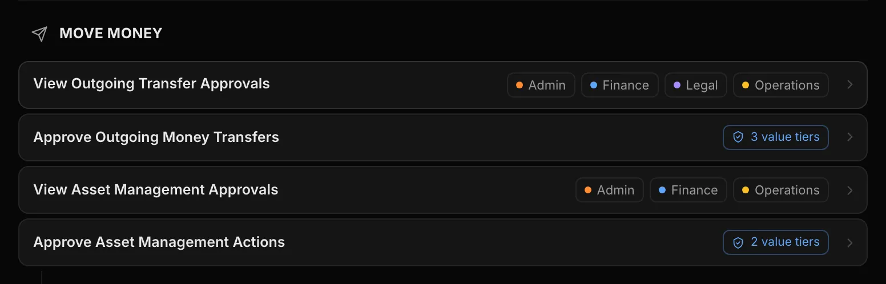Select the Legal role tag
The width and height of the screenshot is (886, 284).
pyautogui.click(x=696, y=85)
